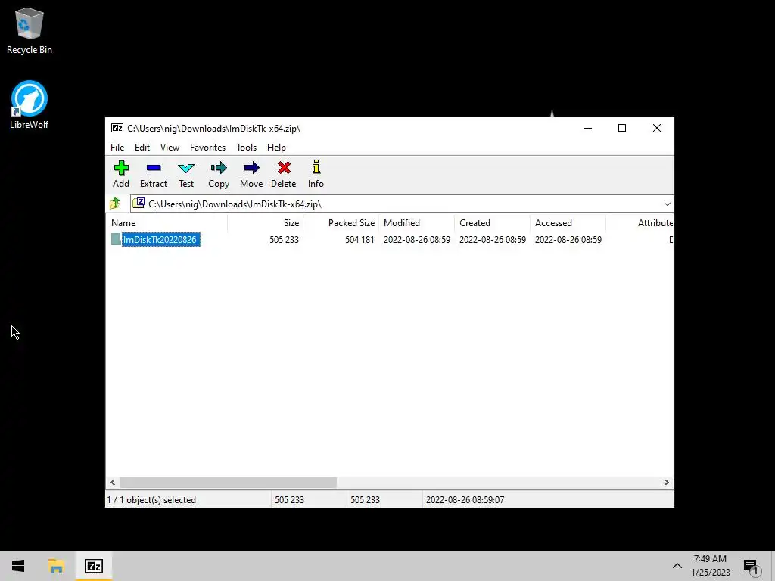Viewport: 775px width, 581px height.
Task: Run the Test archive tool
Action: click(186, 174)
